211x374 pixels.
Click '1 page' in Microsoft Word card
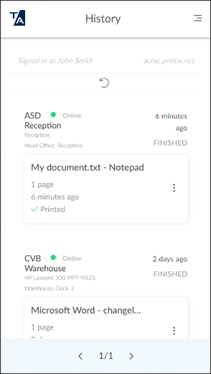tap(42, 328)
